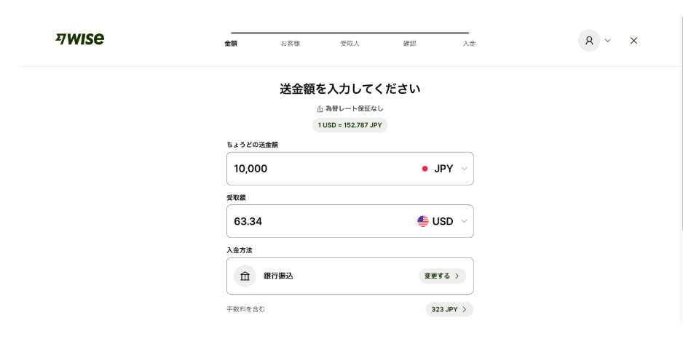Click the lock icon beside 為替レート保証なし
Screen dimensions: 683x344
tap(320, 108)
